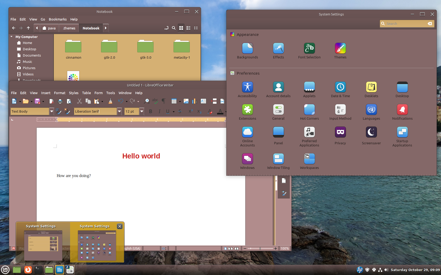This screenshot has width=441, height=275.
Task: Open Mint menu on panel
Action: click(5, 270)
